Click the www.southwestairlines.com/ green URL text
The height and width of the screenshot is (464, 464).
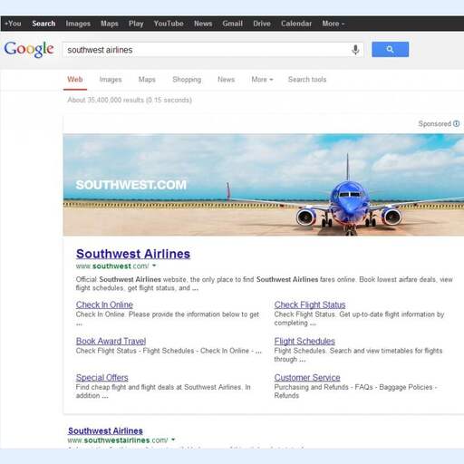[118, 440]
